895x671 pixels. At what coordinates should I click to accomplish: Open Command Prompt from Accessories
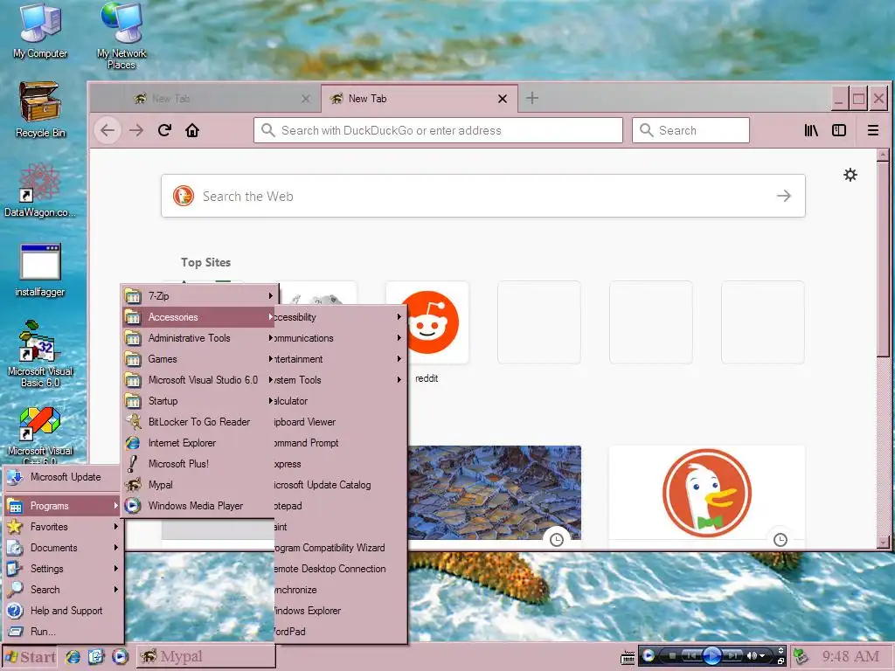[x=339, y=443]
